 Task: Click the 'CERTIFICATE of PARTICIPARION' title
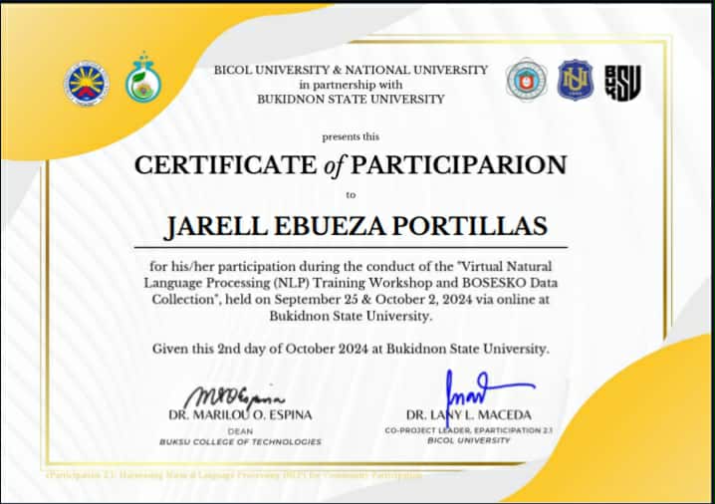click(351, 164)
